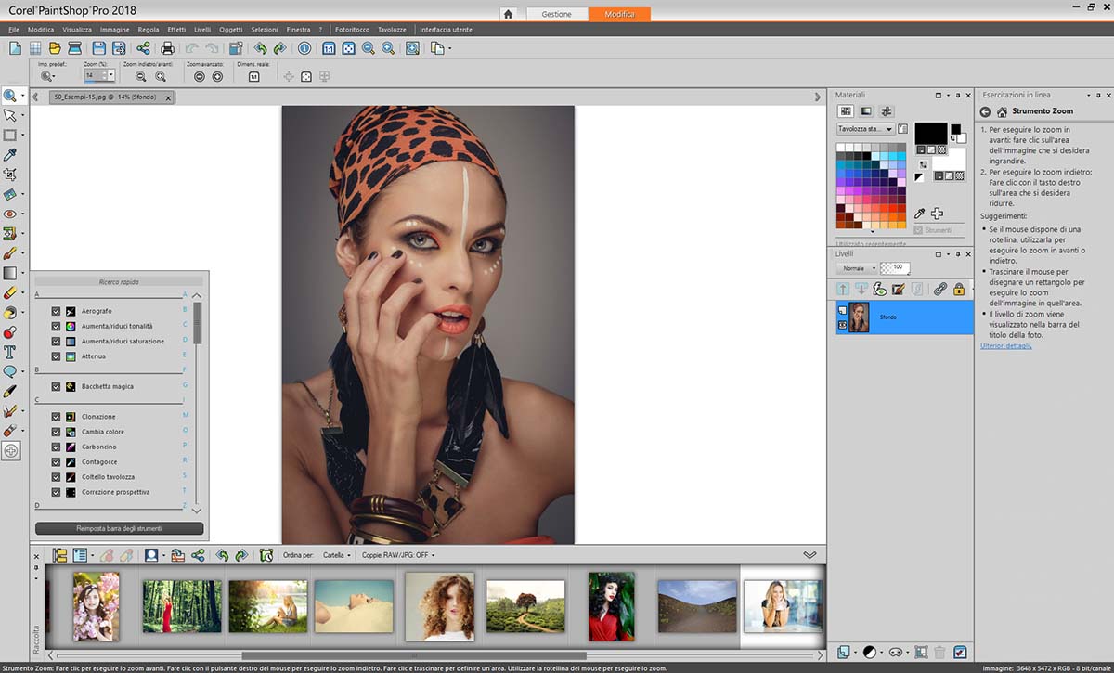Open the Cartella sort order dropdown

tap(336, 555)
